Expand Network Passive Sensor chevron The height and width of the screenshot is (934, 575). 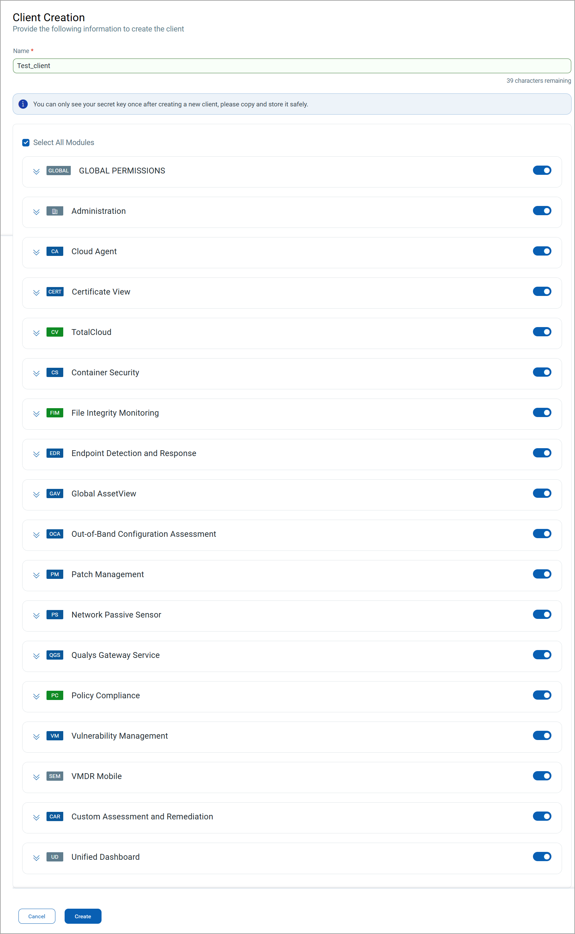(36, 615)
